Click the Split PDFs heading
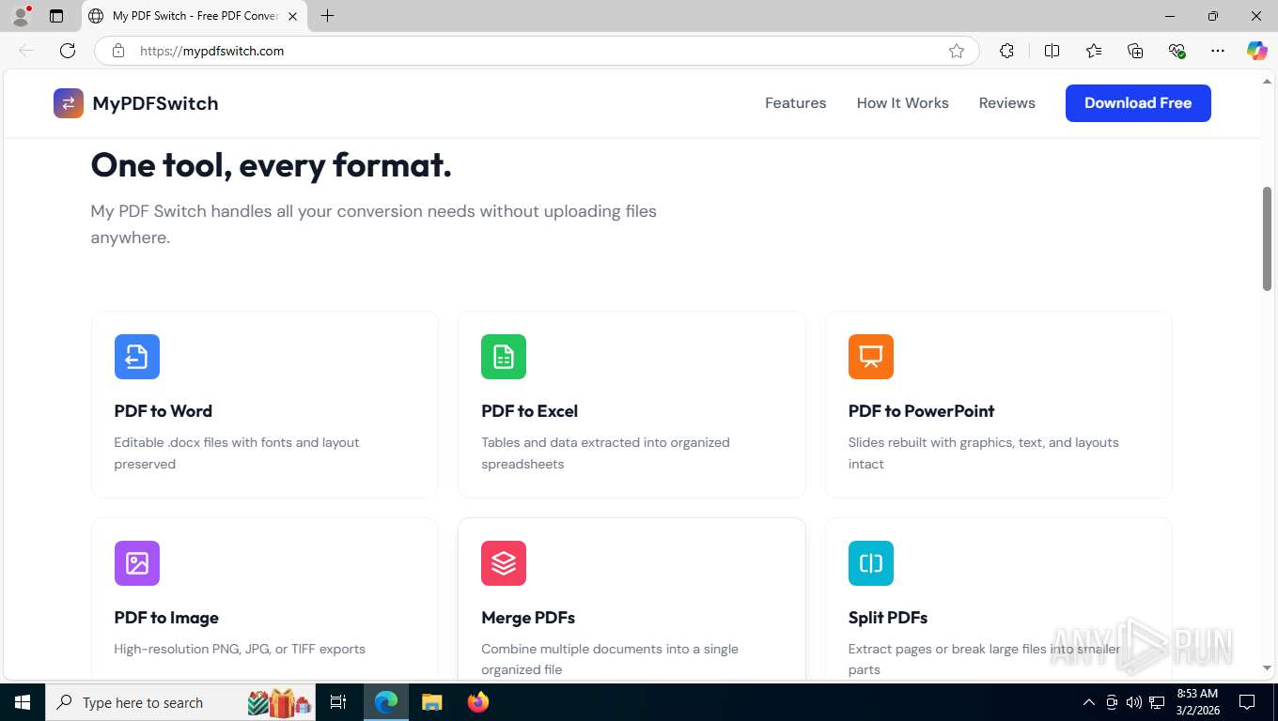 [x=888, y=618]
